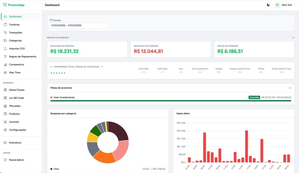Click the Concluída badge on Inter Investimento

254,97
